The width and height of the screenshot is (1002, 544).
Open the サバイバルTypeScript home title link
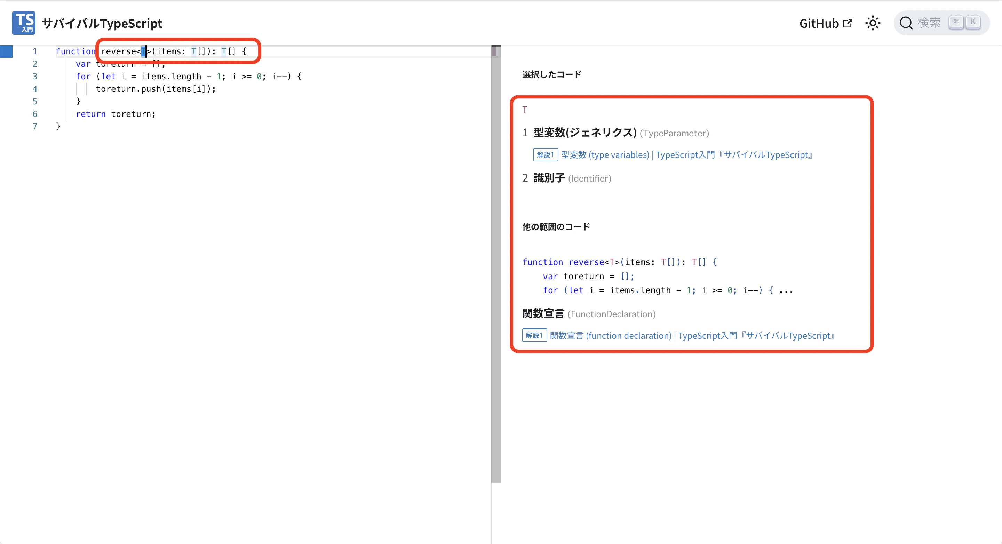(102, 23)
